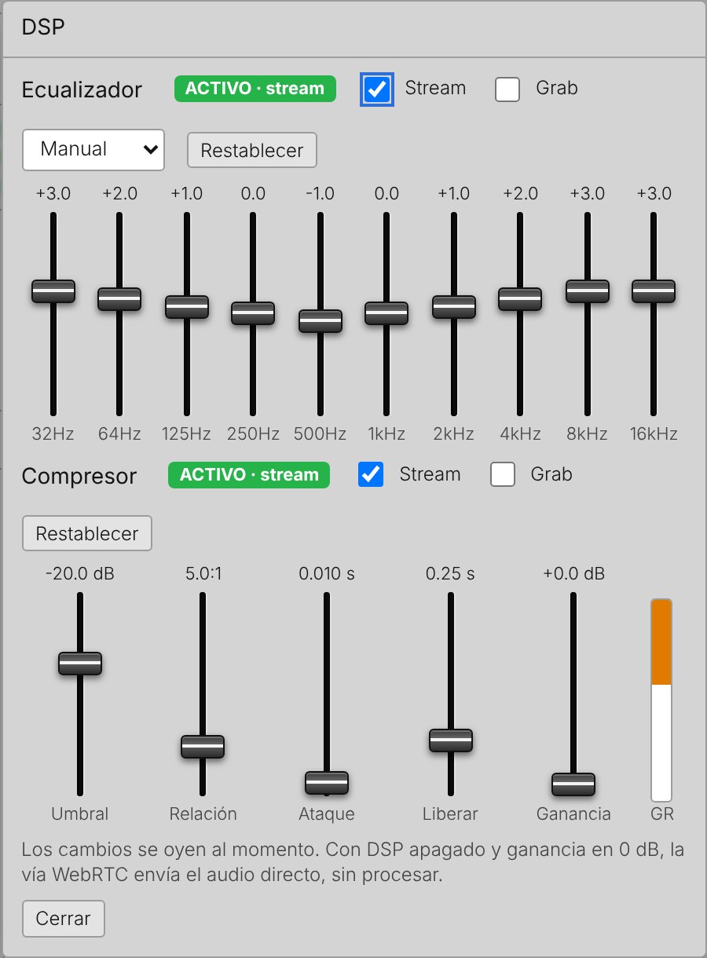Click the Compresor Restablecer button
The height and width of the screenshot is (958, 707).
87,533
